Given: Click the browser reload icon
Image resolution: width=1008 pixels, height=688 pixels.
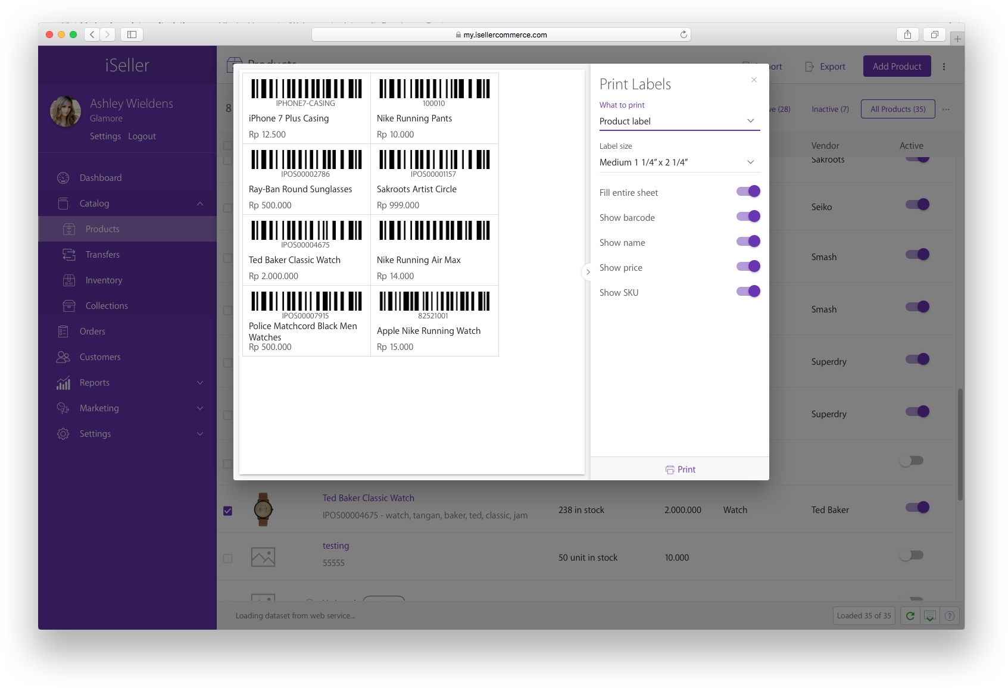Looking at the screenshot, I should (684, 35).
